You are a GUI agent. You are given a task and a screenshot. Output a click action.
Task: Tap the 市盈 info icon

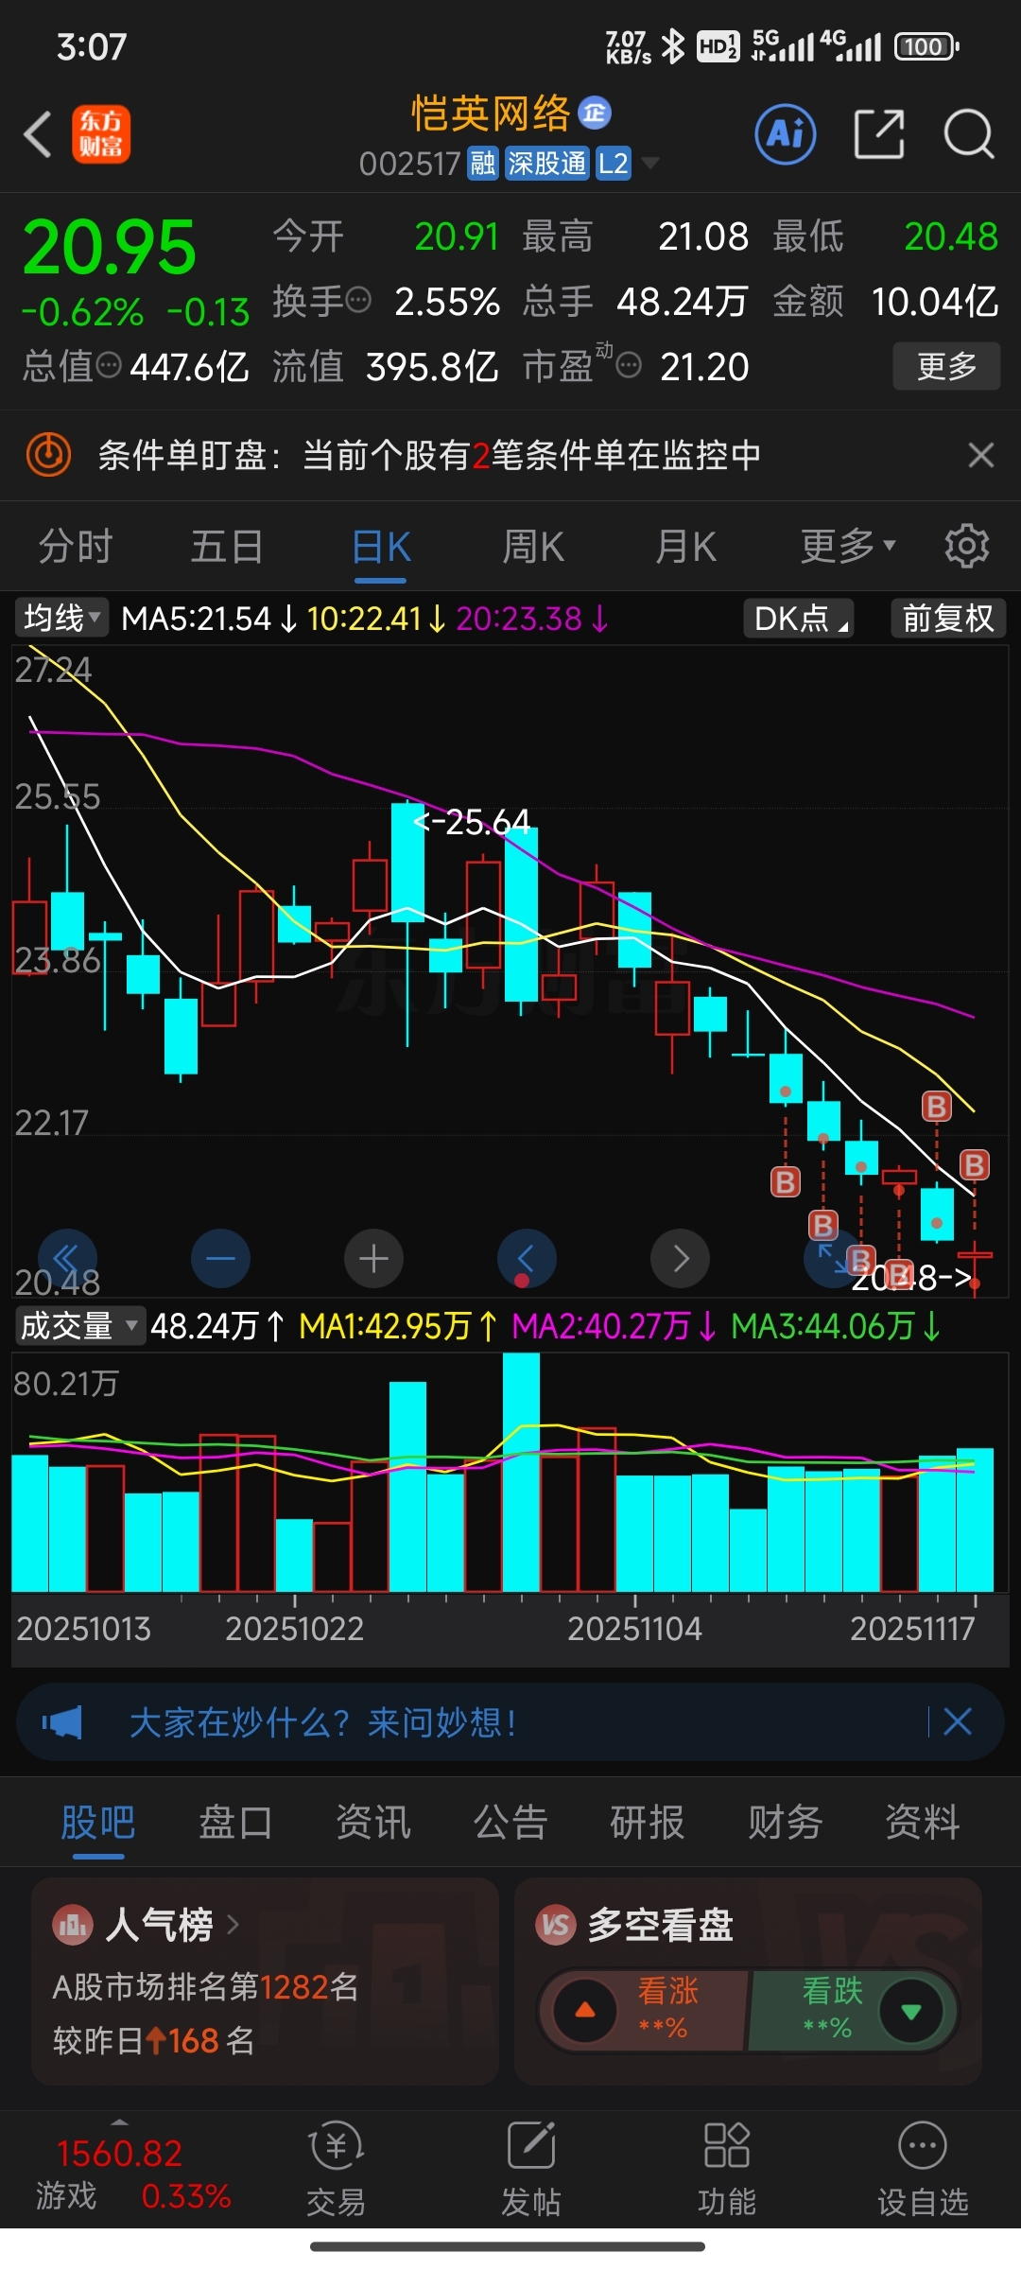[x=629, y=365]
